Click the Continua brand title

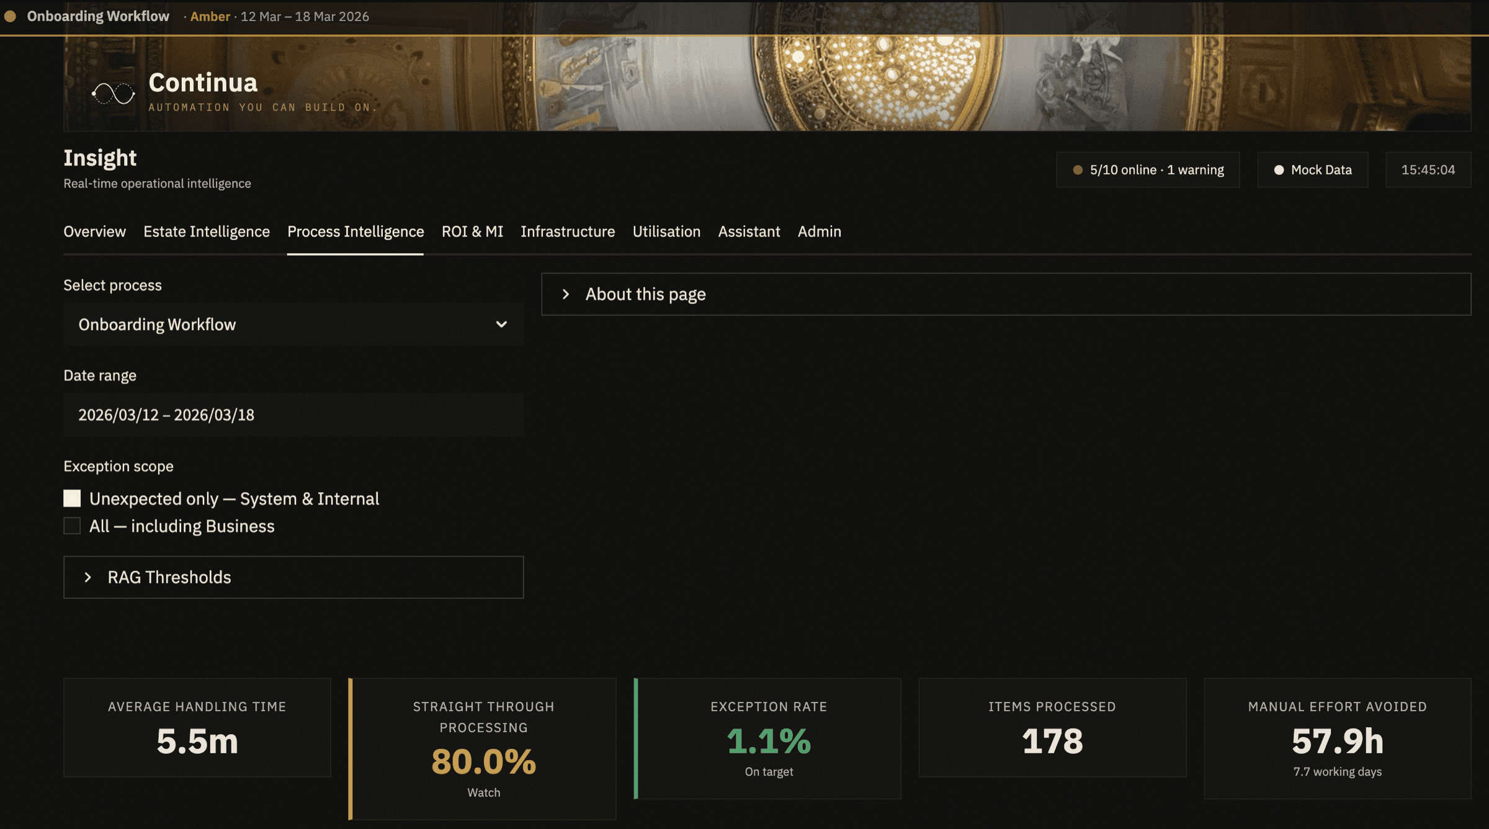pos(203,83)
